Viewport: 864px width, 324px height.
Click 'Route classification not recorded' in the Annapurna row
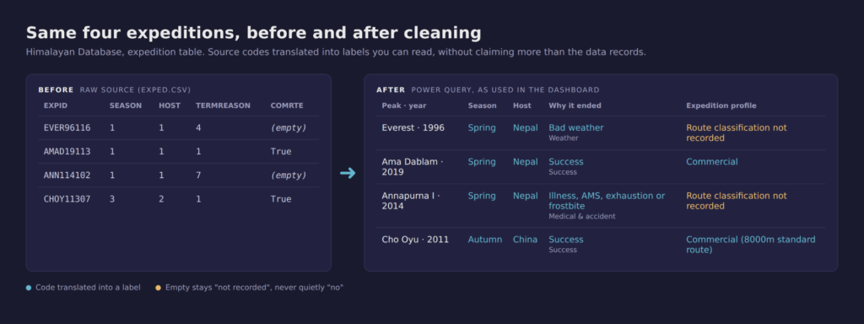point(736,201)
